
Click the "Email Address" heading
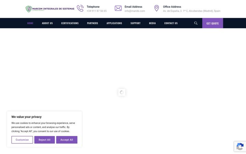133,7
